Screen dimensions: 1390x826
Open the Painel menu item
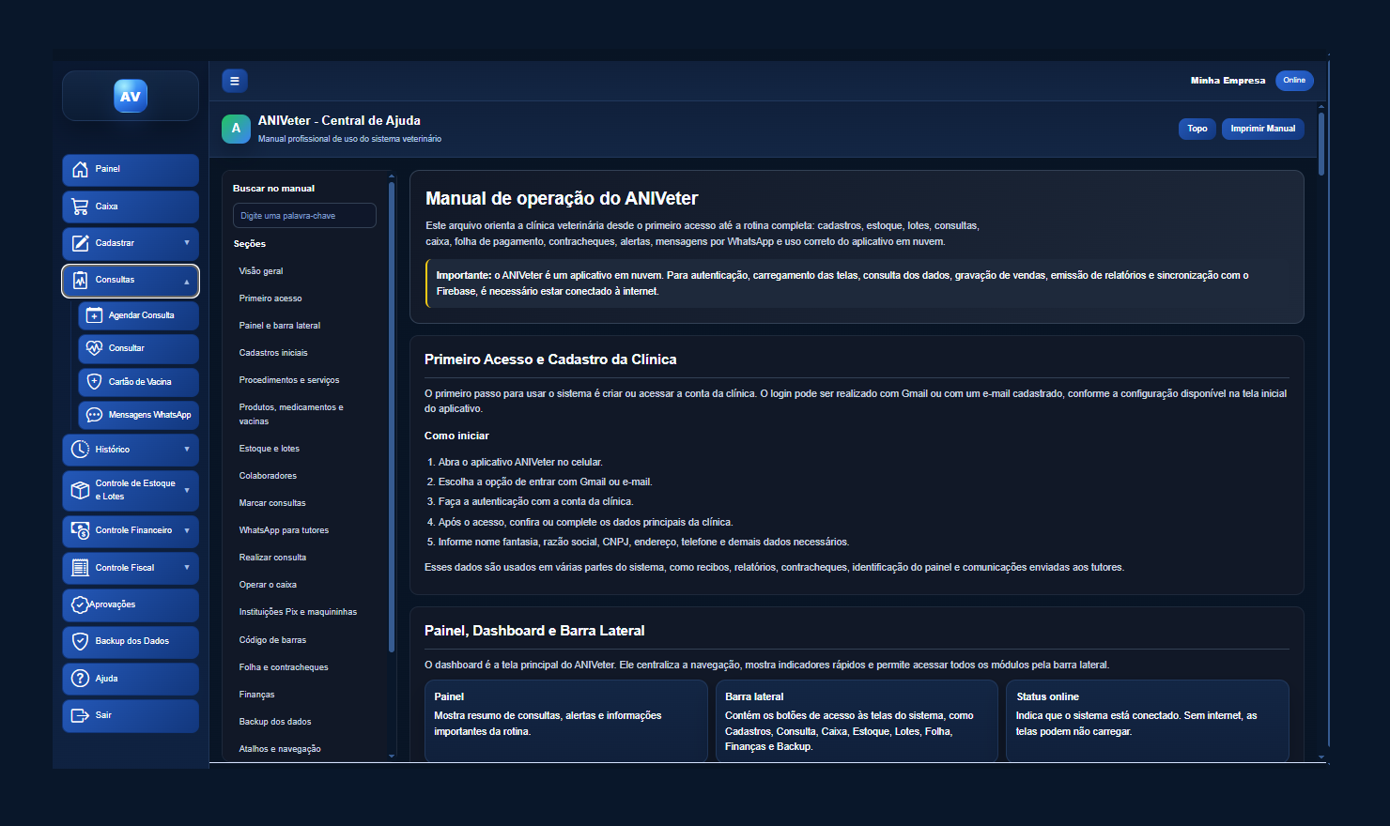[131, 170]
